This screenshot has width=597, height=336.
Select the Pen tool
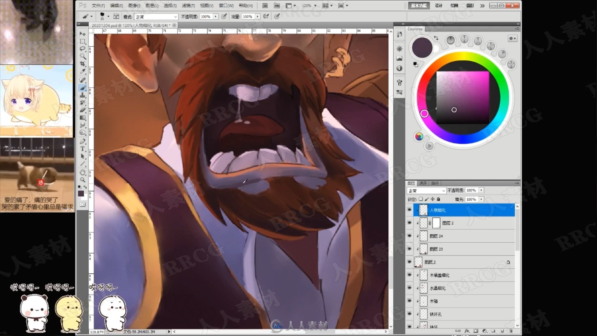(82, 141)
